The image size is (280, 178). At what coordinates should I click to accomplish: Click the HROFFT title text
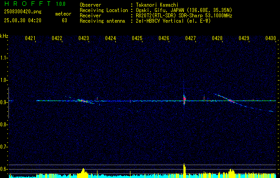(x=28, y=4)
